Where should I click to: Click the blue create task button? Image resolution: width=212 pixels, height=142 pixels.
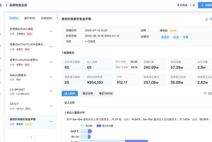[x=205, y=5]
